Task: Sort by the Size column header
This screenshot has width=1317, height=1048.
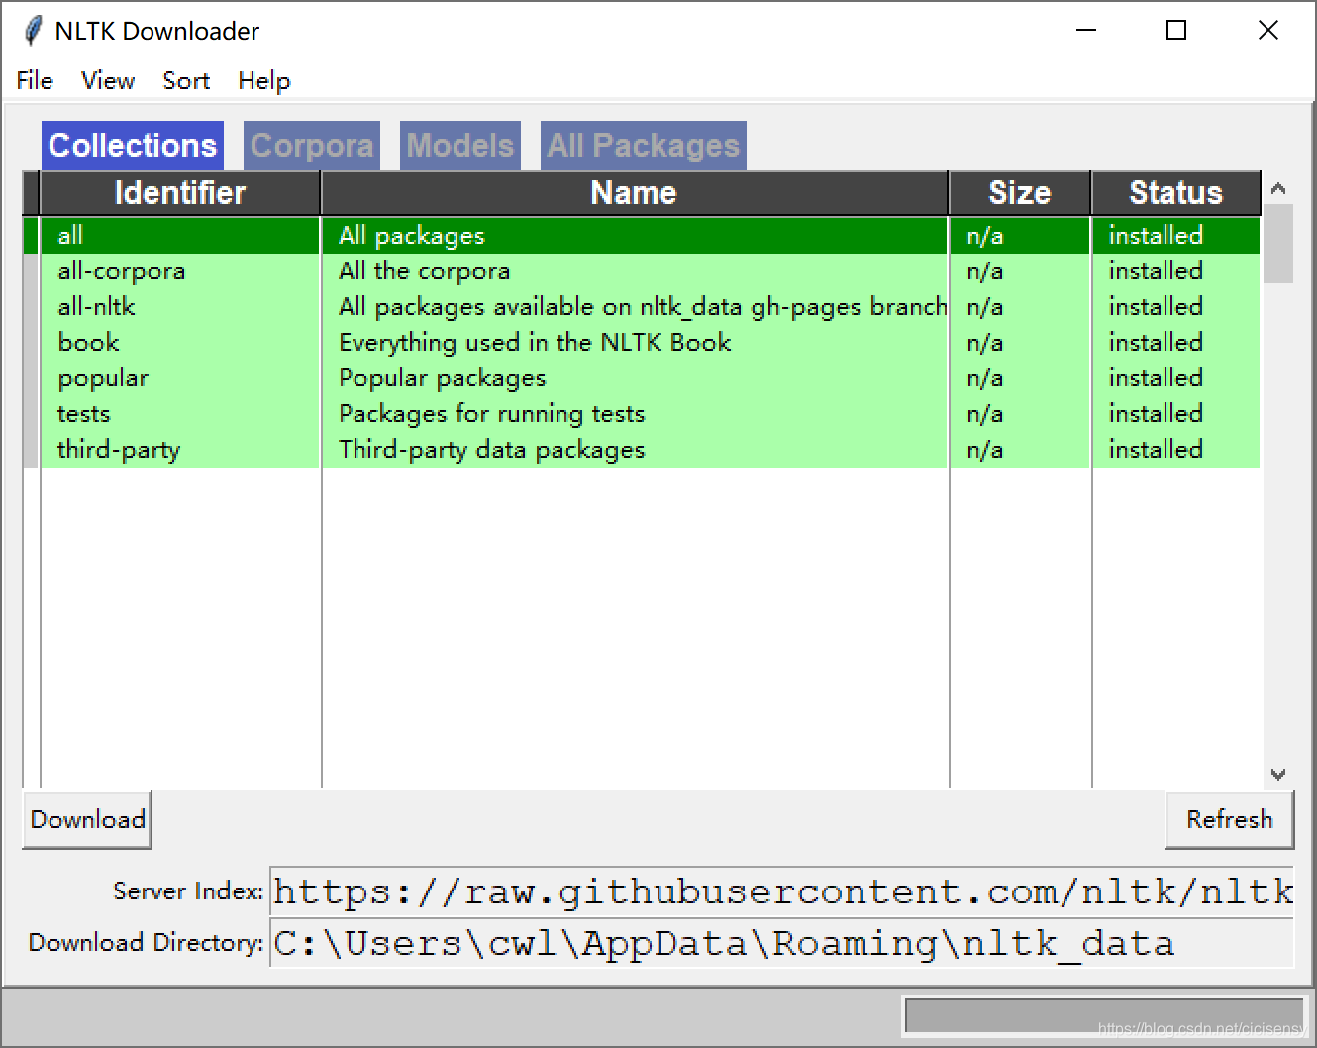Action: click(x=1020, y=193)
